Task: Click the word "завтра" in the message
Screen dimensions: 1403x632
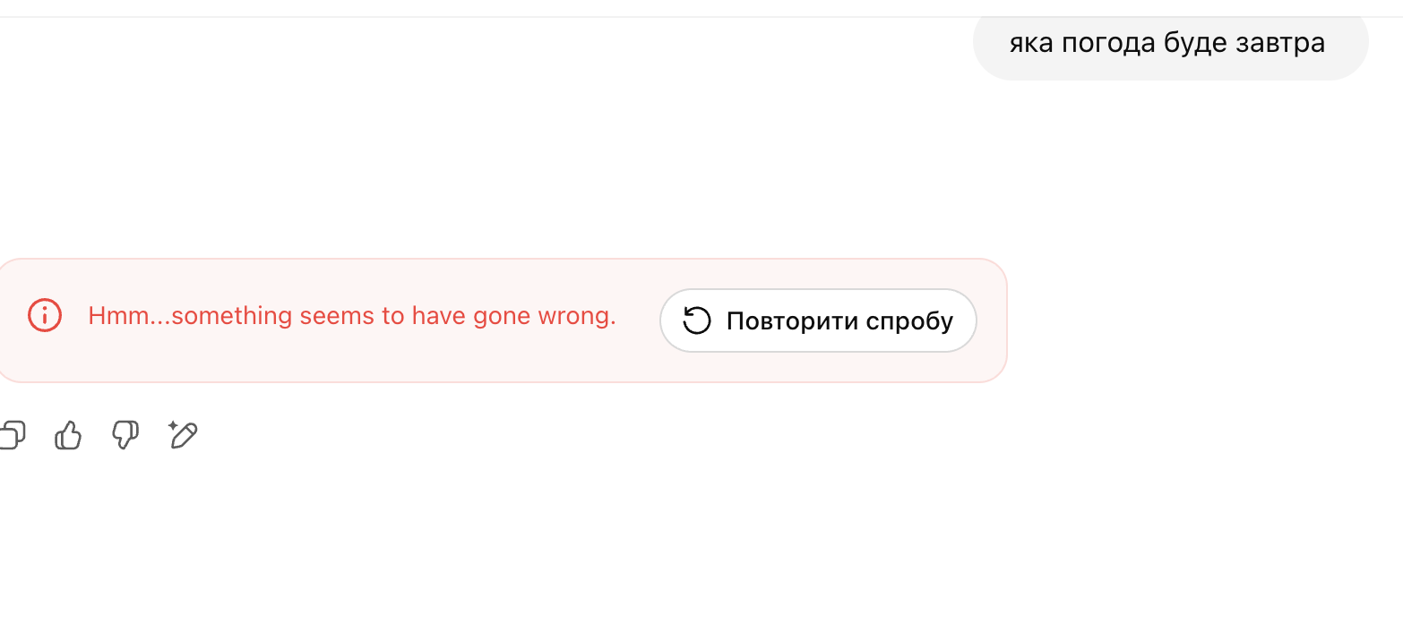Action: point(1283,43)
